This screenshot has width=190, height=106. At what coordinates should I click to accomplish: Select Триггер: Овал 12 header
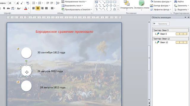171,39
